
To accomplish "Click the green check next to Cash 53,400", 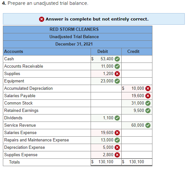I will (x=117, y=59).
